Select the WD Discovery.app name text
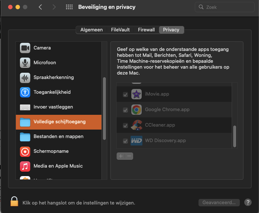Viewport: 259px width, 213px height. tap(165, 141)
